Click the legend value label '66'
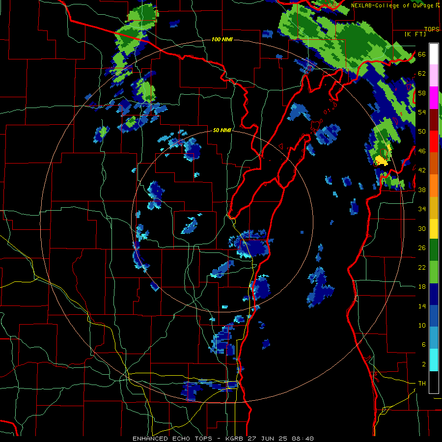Image resolution: width=442 pixels, height=442 pixels. click(422, 54)
